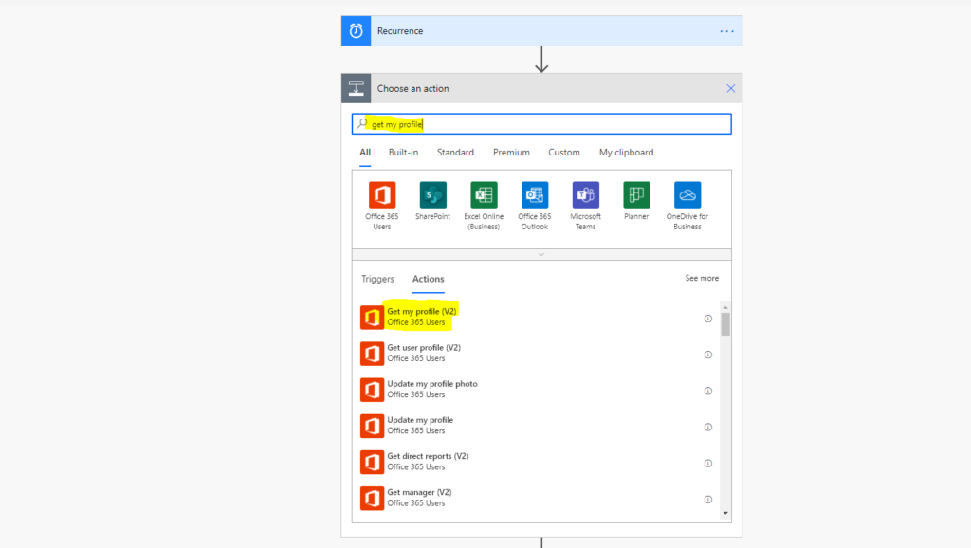The height and width of the screenshot is (548, 971).
Task: Click the actions list scroll up arrow
Action: click(x=725, y=307)
